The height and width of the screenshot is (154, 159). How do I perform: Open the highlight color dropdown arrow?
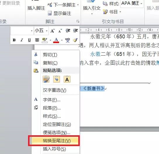pyautogui.click(x=50, y=40)
